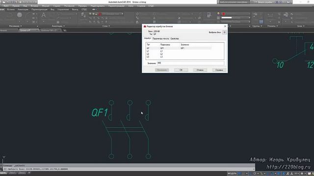314x176 pixels.
Task: Click the Group icon in Группы panel
Action: pyautogui.click(x=255, y=14)
